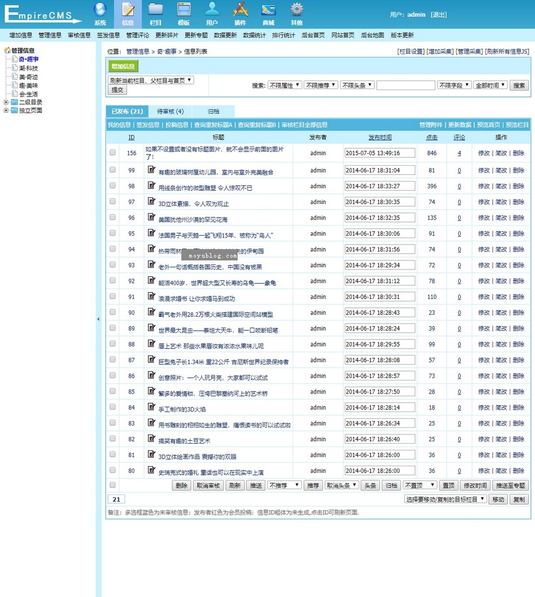Click the title-image icon in row ID 91

click(151, 296)
